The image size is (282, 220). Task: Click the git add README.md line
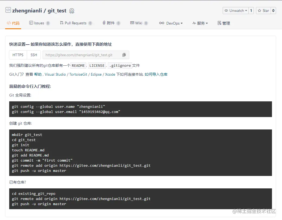(x=30, y=155)
